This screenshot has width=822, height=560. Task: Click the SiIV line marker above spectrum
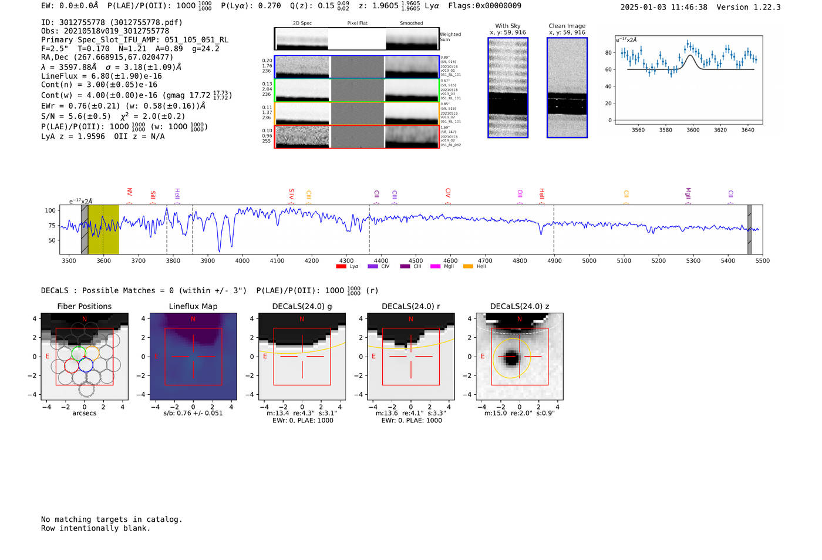[x=292, y=195]
